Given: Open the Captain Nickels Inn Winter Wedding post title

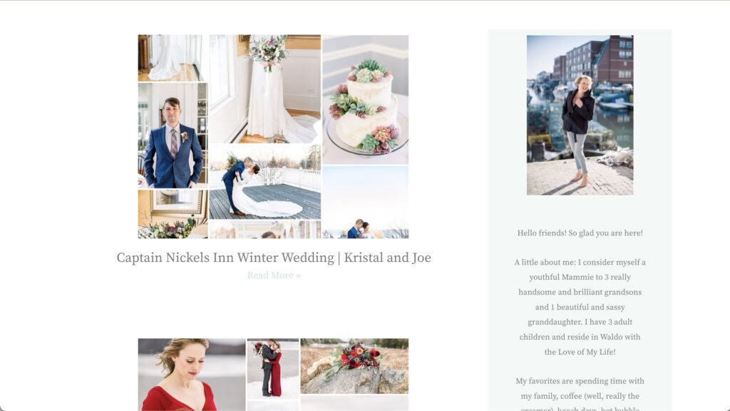Looking at the screenshot, I should point(274,258).
